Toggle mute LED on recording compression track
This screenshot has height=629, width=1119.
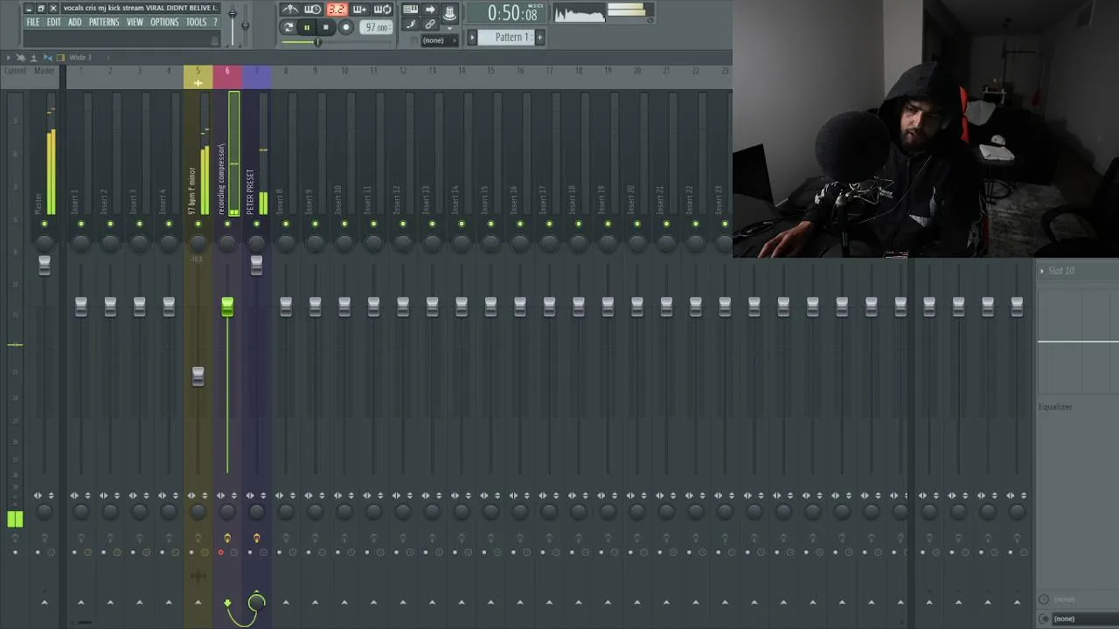[227, 225]
